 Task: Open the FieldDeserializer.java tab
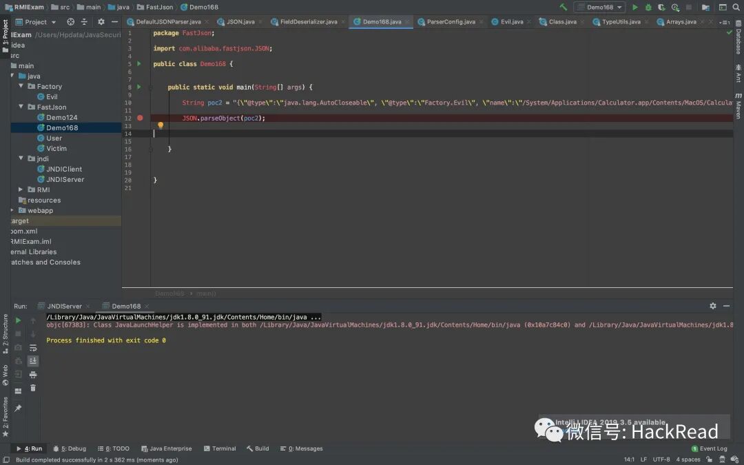[x=308, y=22]
